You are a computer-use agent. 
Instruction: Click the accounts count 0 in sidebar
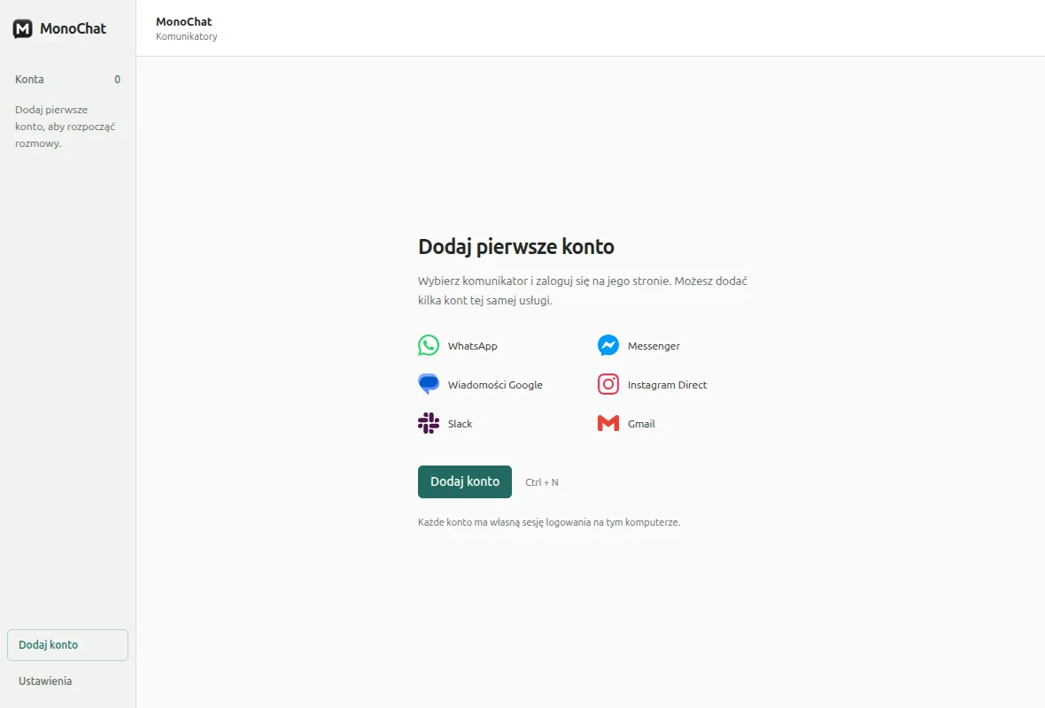point(117,80)
